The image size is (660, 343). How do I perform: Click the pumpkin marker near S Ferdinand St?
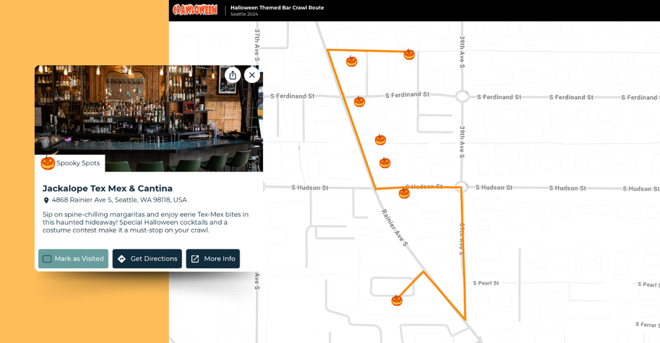360,101
